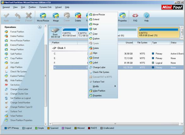Click the Discard X toolbar icon
Image resolution: width=185 pixels, height=135 pixels.
coord(29,16)
